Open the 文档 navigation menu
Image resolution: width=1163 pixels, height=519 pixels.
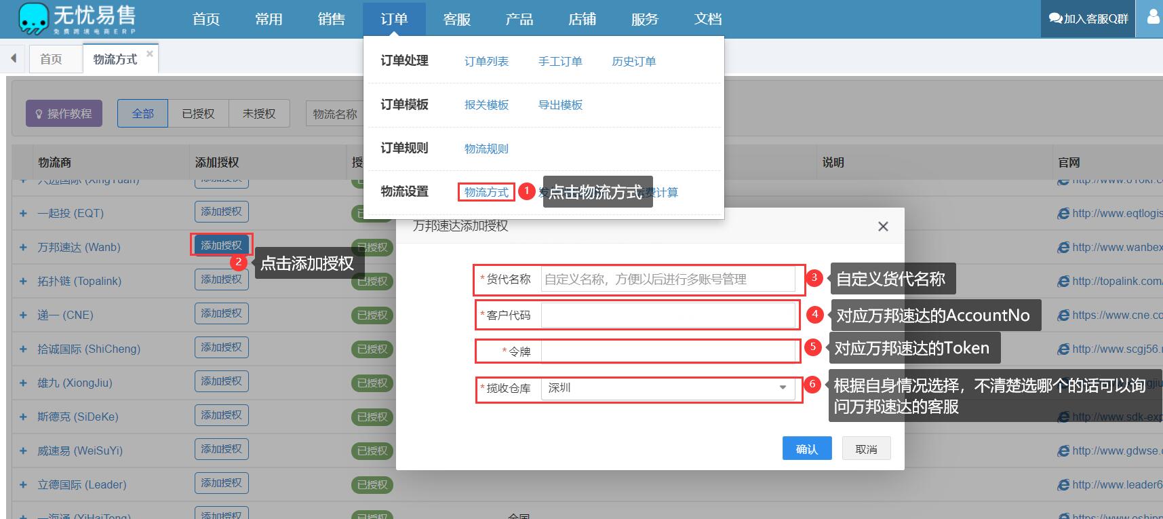click(x=708, y=19)
